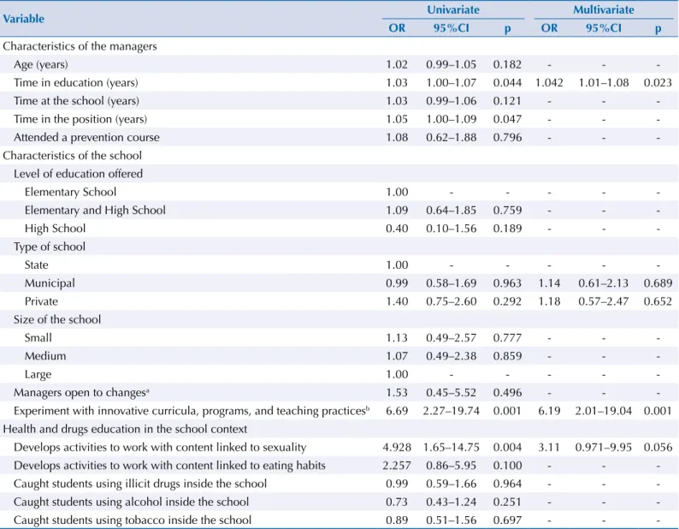Click 'Health and drugs education' section heading
The image size is (679, 529).
click(x=125, y=429)
